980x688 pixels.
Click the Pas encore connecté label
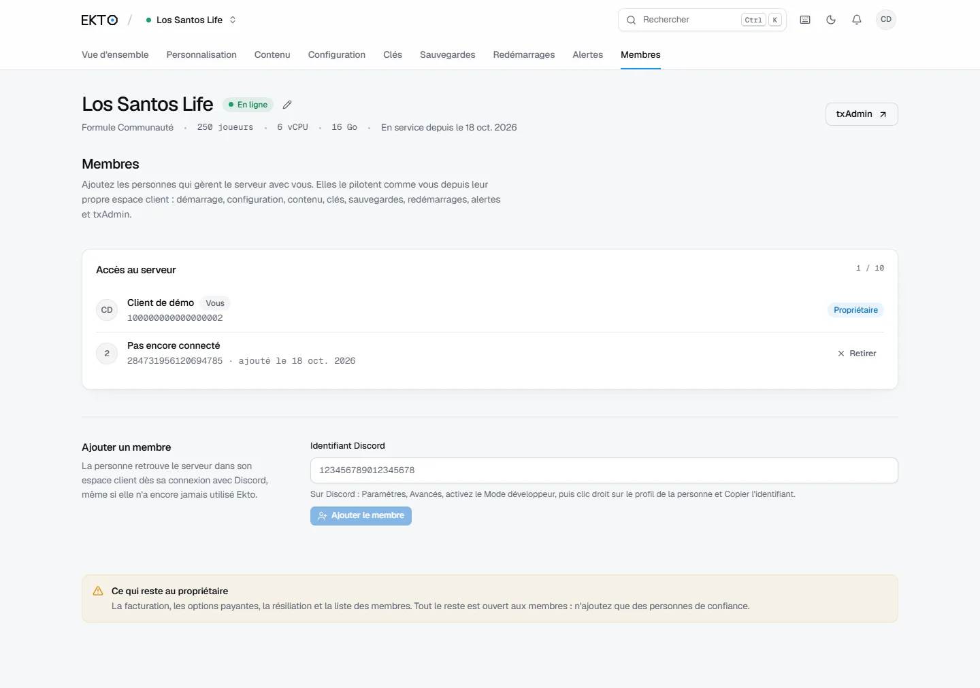[x=174, y=346]
